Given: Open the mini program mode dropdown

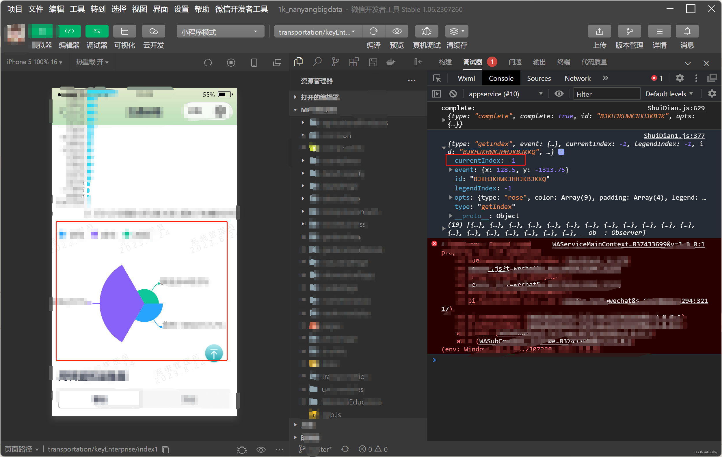Looking at the screenshot, I should pos(220,32).
